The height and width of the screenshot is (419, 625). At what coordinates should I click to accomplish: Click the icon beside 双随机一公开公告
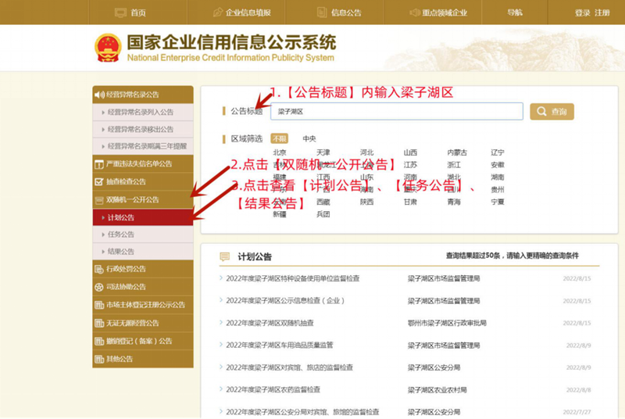tap(99, 200)
